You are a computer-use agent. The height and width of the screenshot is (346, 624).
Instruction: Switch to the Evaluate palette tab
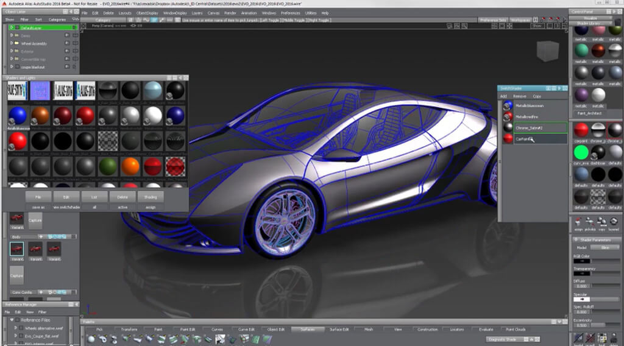486,330
